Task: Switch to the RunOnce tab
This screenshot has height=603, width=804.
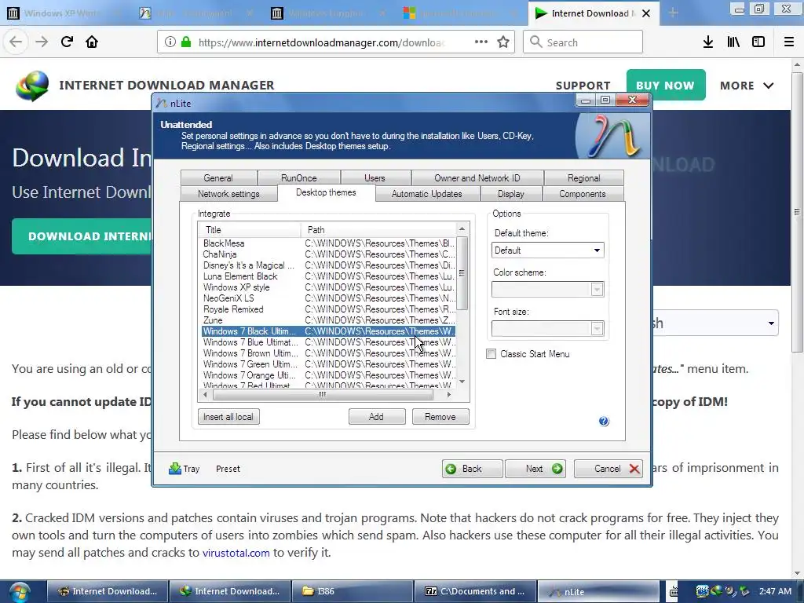Action: tap(299, 178)
